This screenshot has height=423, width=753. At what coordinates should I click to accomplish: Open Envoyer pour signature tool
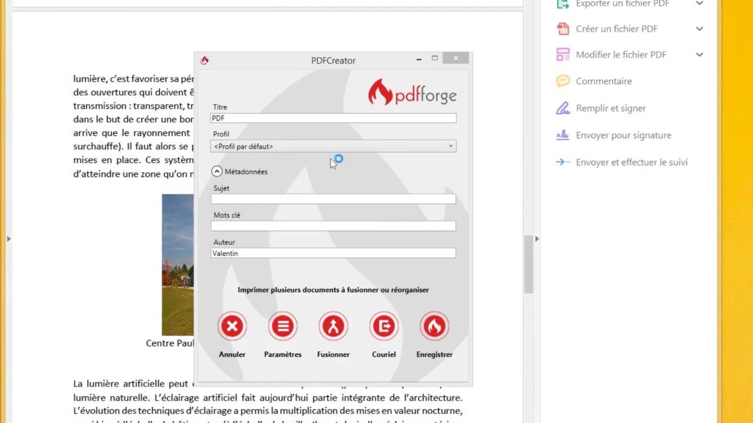[x=623, y=135]
